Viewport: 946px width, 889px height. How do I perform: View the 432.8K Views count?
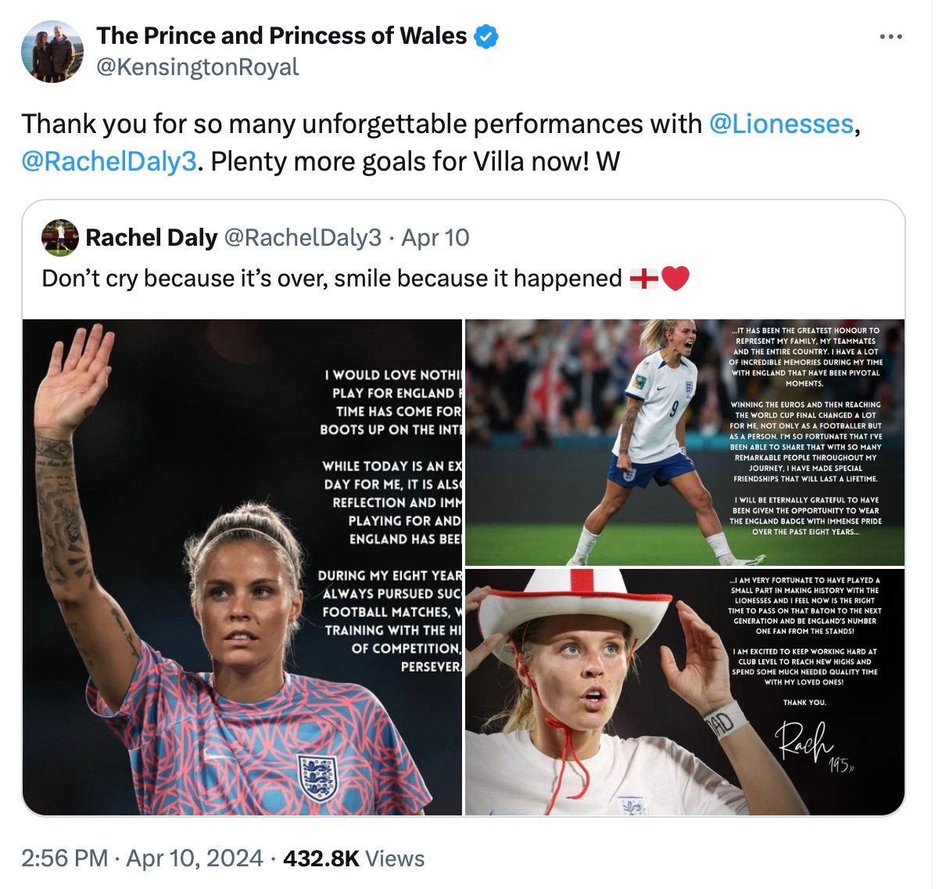[354, 858]
